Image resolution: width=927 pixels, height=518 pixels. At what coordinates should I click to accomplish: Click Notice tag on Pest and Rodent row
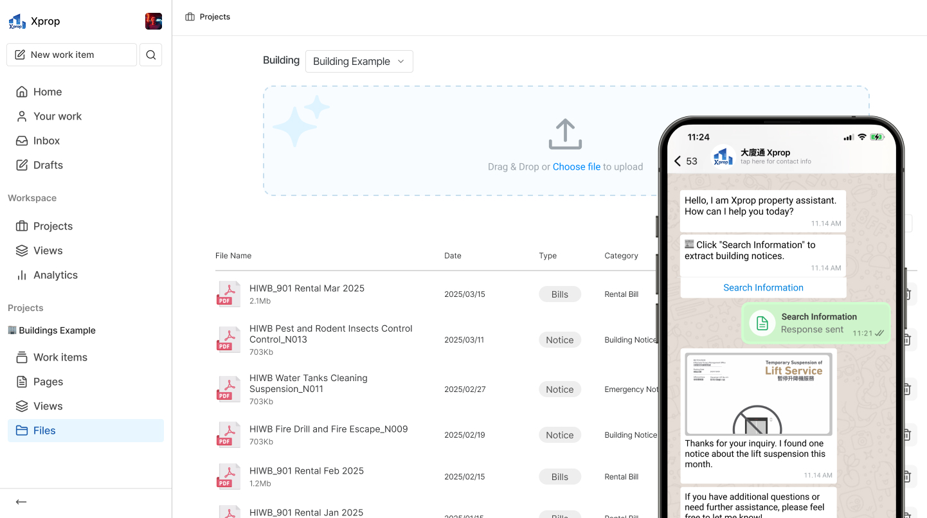point(560,340)
